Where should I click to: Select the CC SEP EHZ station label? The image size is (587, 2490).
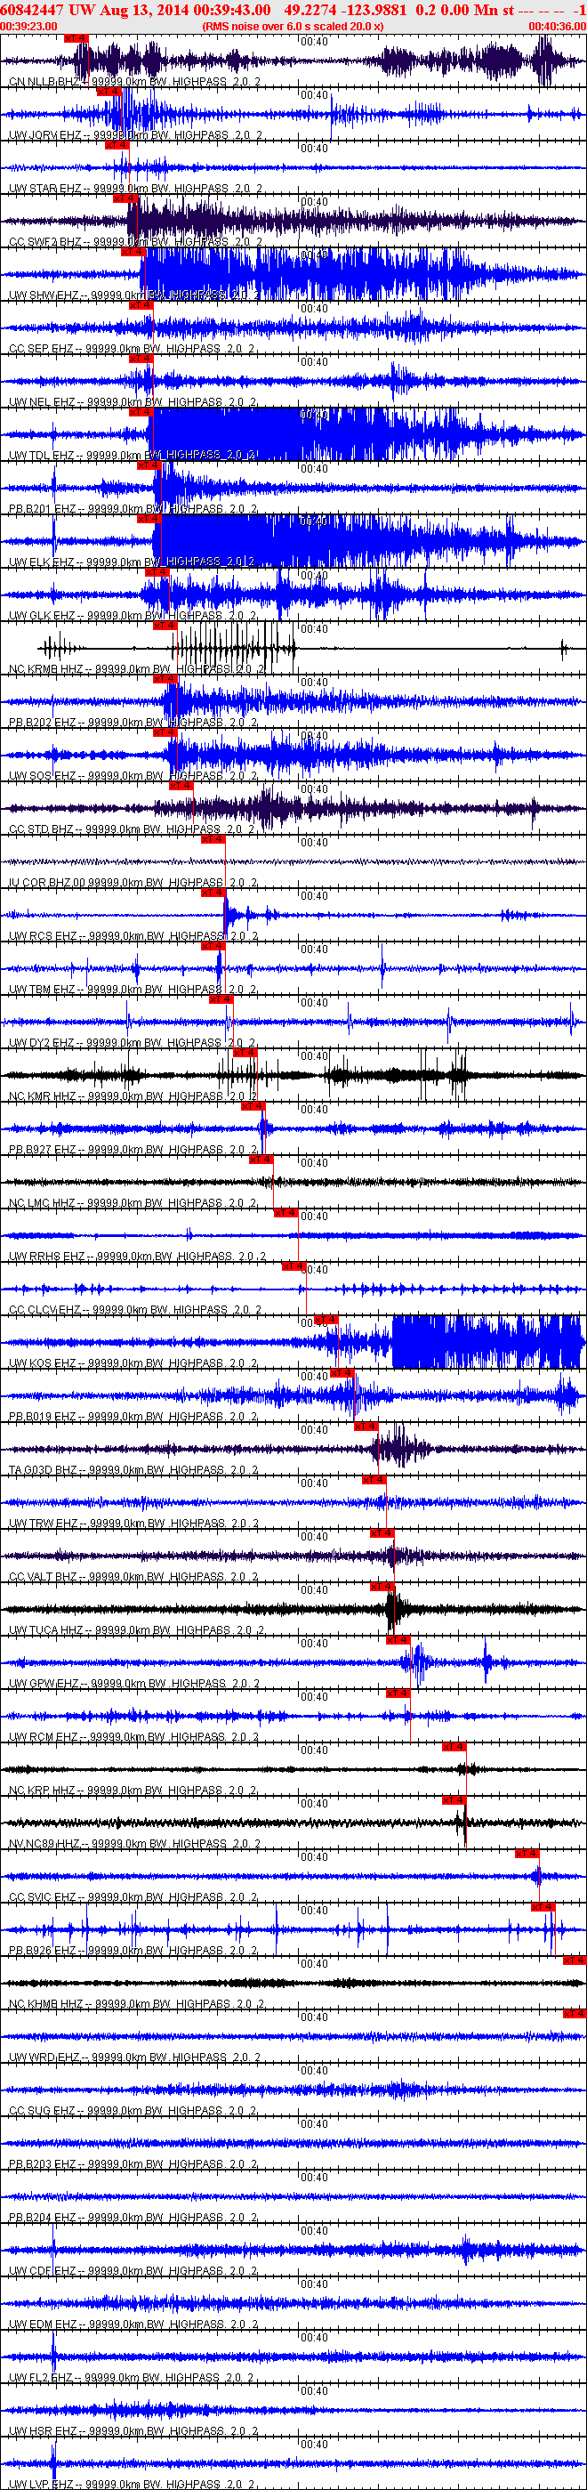tap(133, 349)
